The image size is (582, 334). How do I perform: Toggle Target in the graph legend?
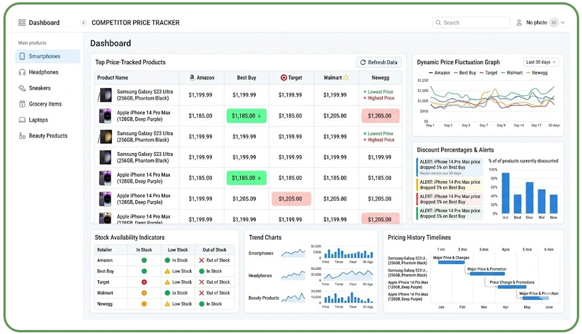[x=488, y=73]
